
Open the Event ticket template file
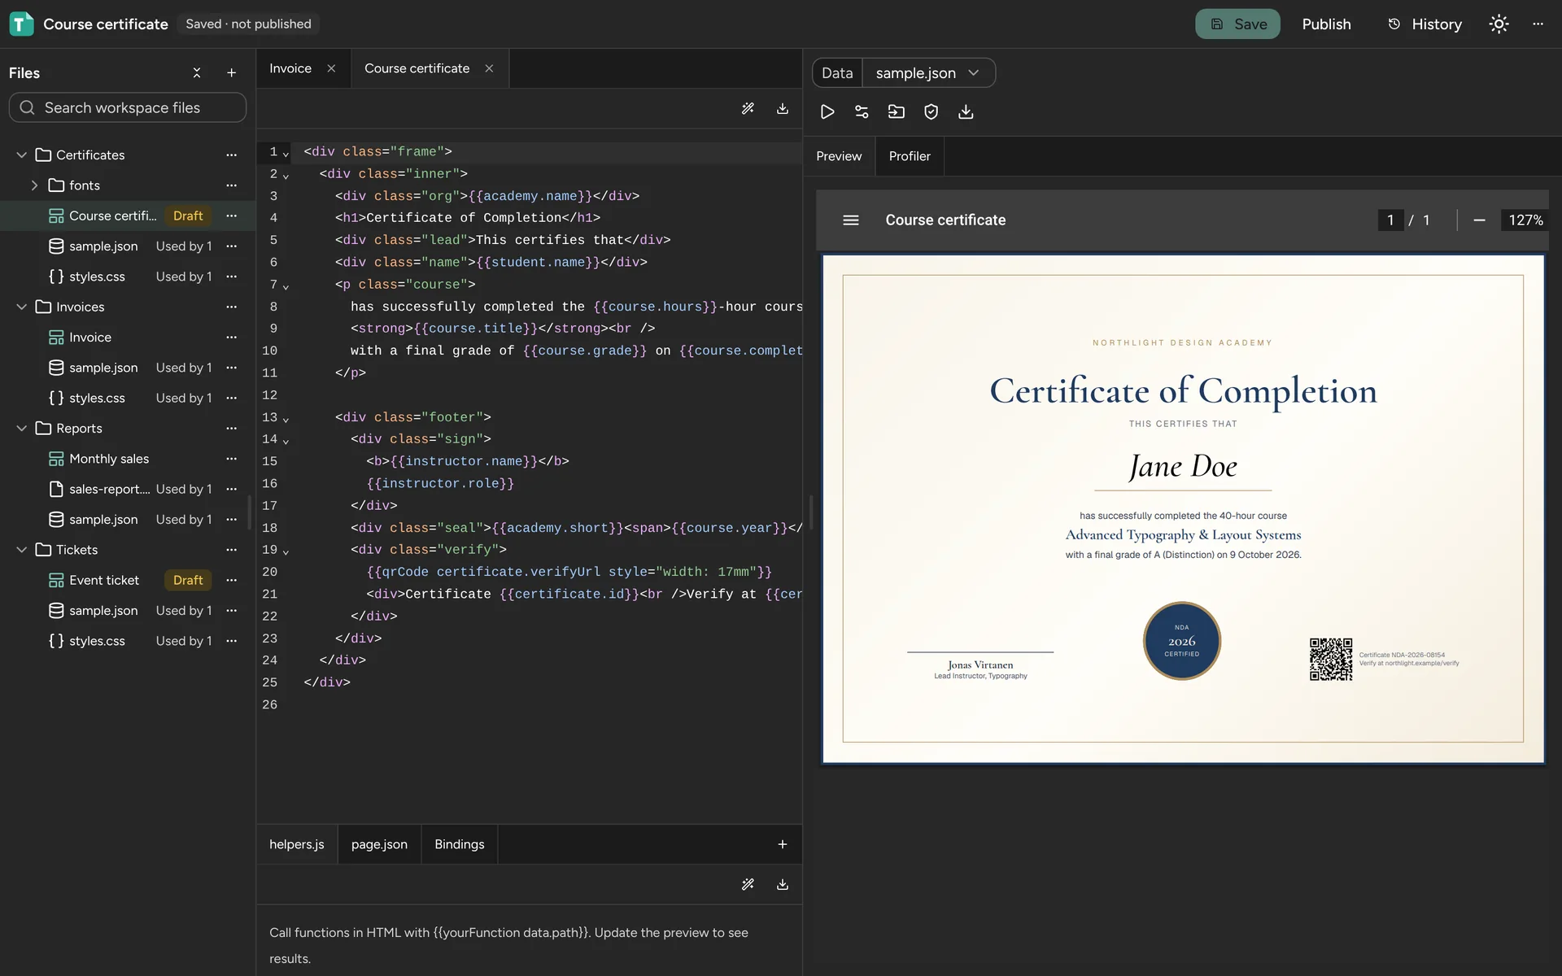(x=104, y=581)
